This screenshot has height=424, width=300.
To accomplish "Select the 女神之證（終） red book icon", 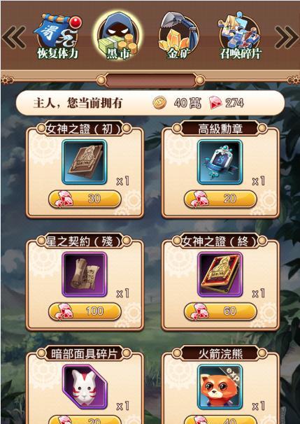I will [x=220, y=274].
